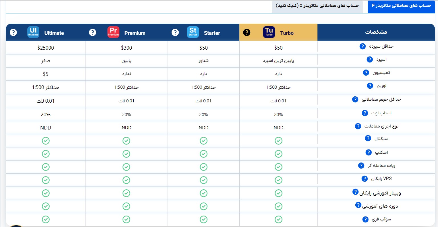The image size is (438, 227).
Task: Click the help icon next to ربات معامله گر
Action: (361, 165)
